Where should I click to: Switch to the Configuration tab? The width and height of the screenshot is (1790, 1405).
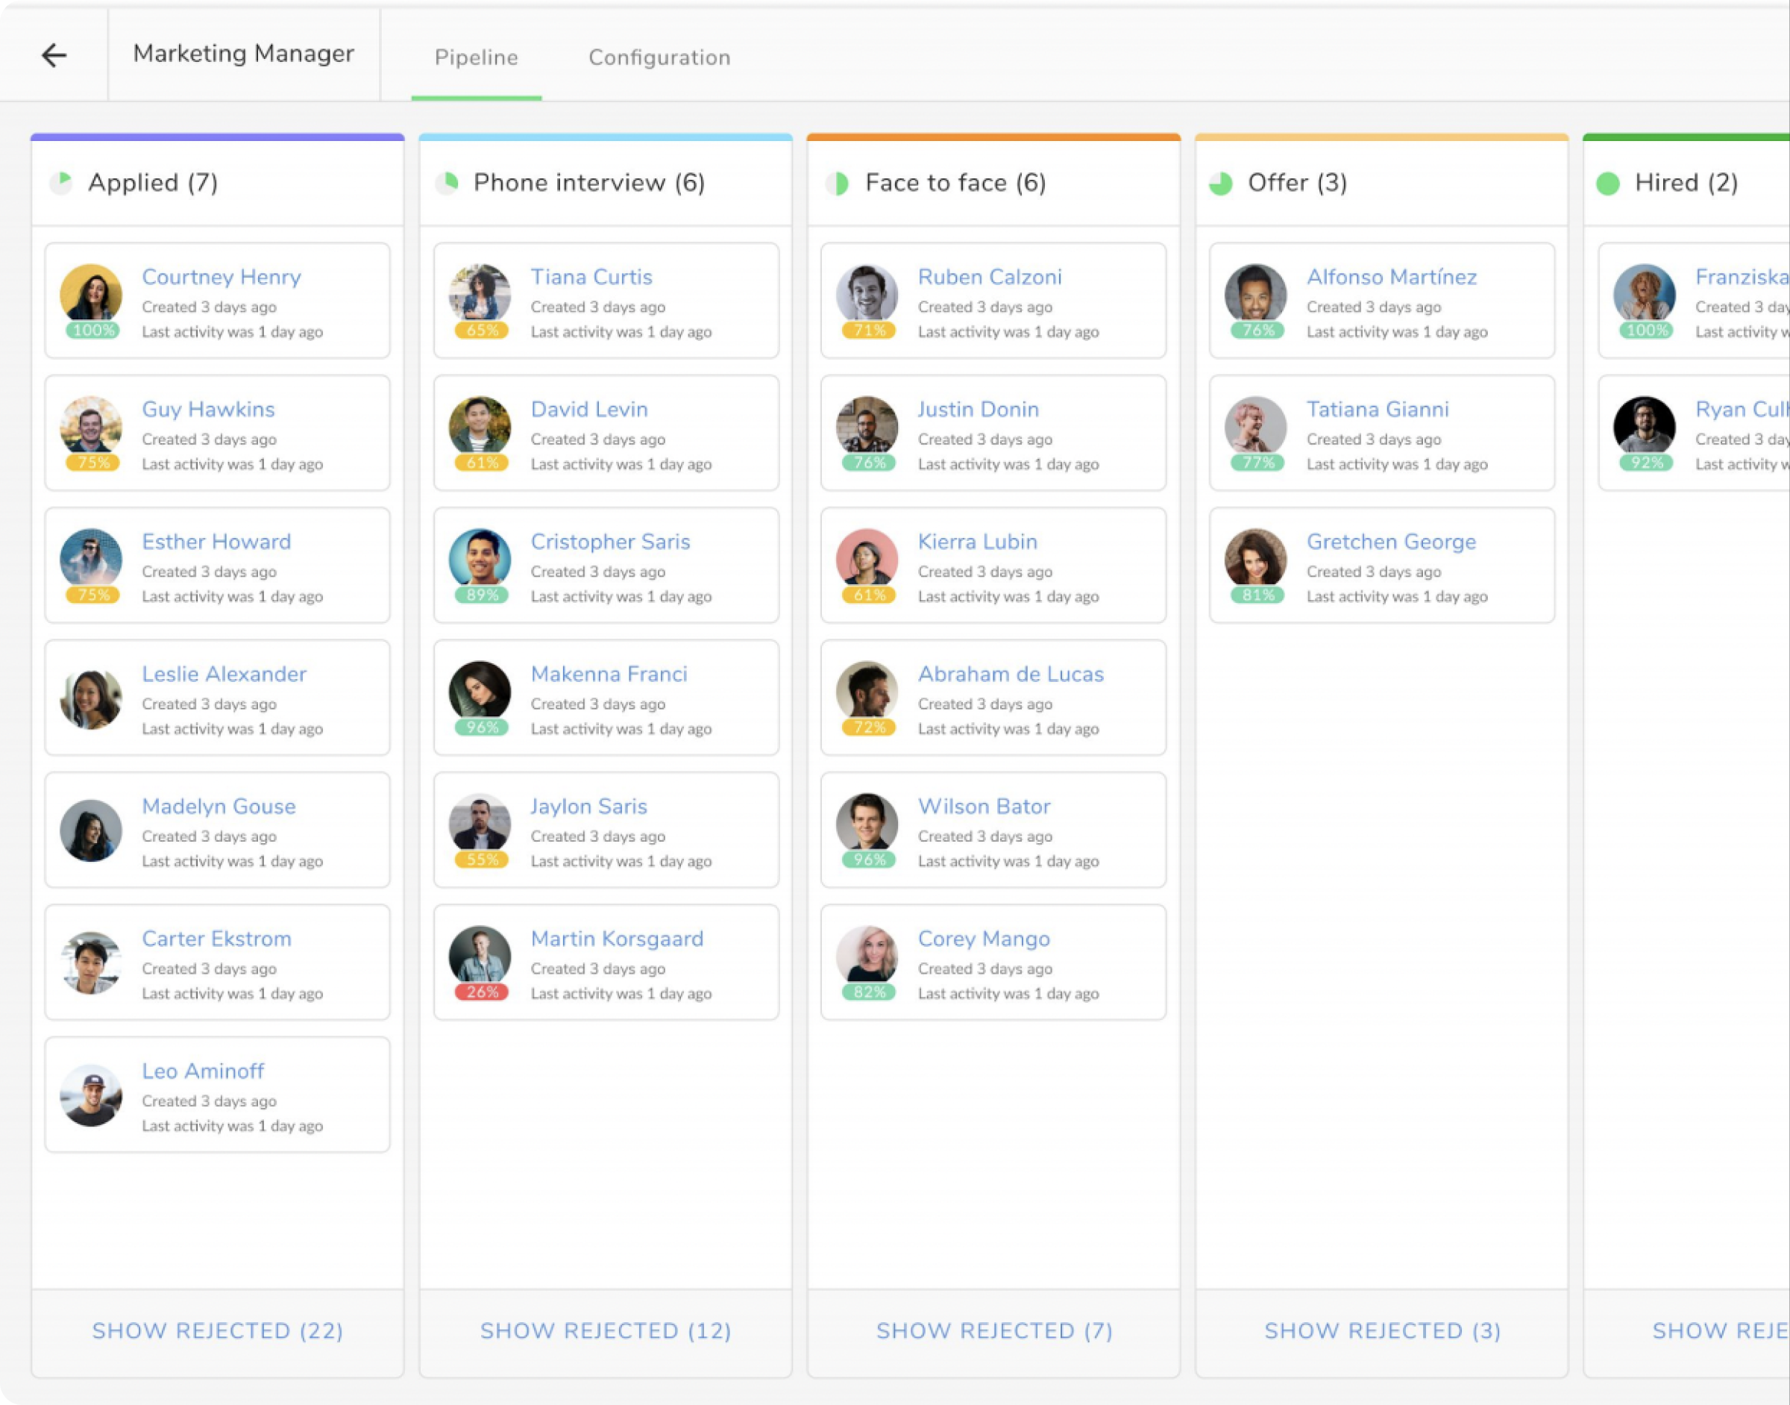658,57
